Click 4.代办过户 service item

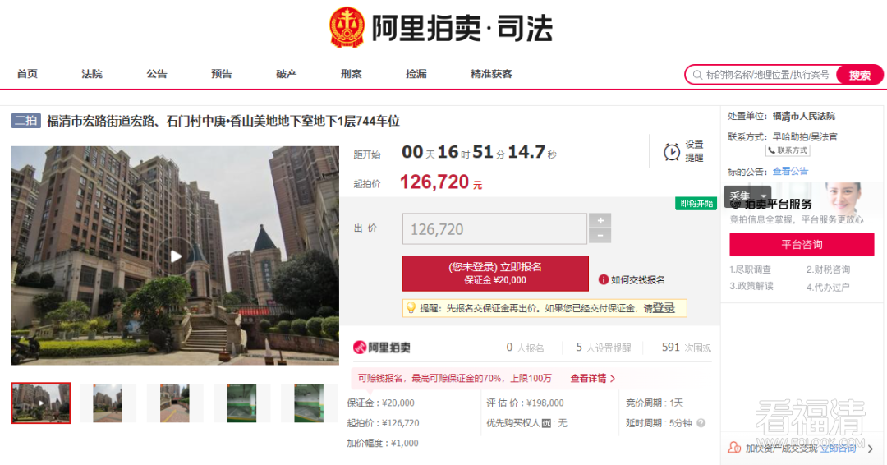coord(828,288)
